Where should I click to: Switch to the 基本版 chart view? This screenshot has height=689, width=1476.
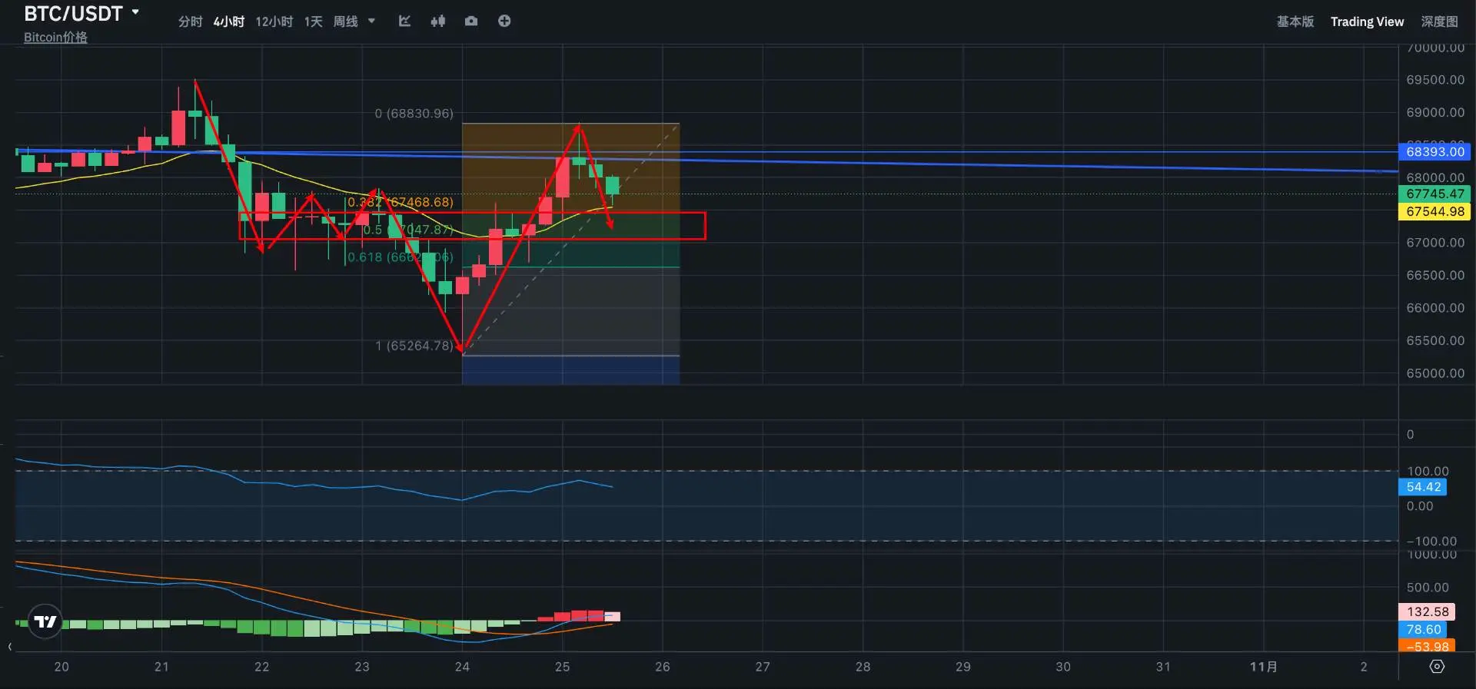(x=1295, y=22)
